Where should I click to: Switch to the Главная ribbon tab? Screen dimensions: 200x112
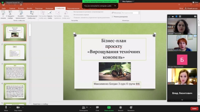click(x=12, y=8)
